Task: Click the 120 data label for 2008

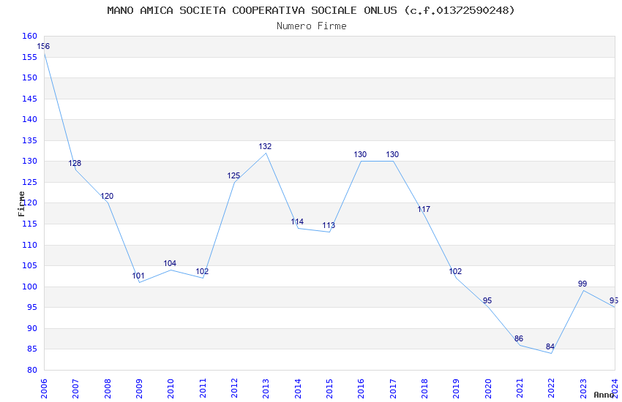Action: 107,196
